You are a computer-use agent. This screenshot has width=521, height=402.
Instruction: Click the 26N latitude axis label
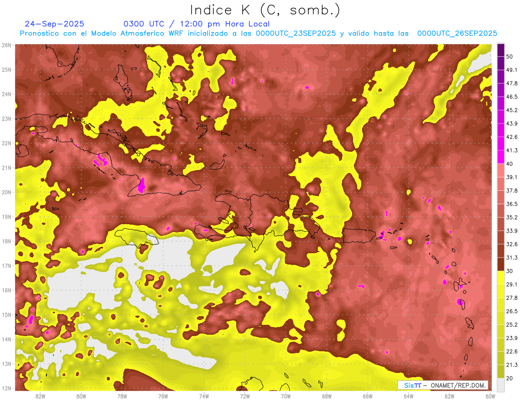(x=7, y=45)
